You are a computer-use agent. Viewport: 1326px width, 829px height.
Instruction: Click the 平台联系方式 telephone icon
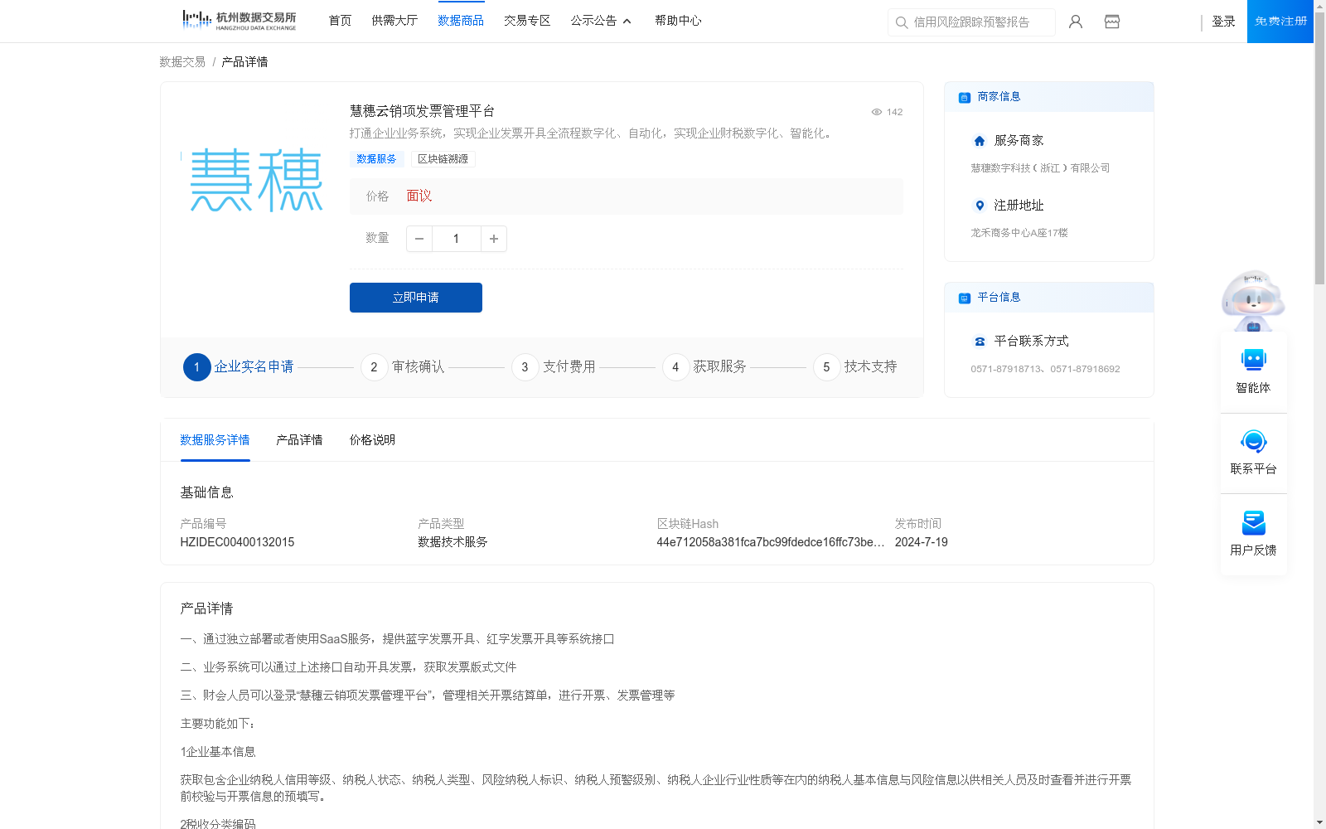tap(980, 342)
